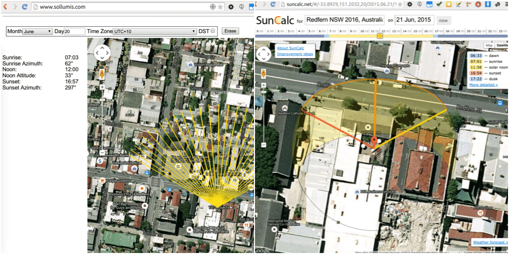The image size is (509, 254).
Task: Open gear extension in the sollumis browser toolbar
Action: pos(231,6)
